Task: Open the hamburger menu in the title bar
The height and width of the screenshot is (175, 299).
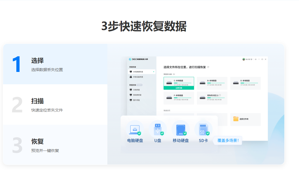Action: click(256, 59)
